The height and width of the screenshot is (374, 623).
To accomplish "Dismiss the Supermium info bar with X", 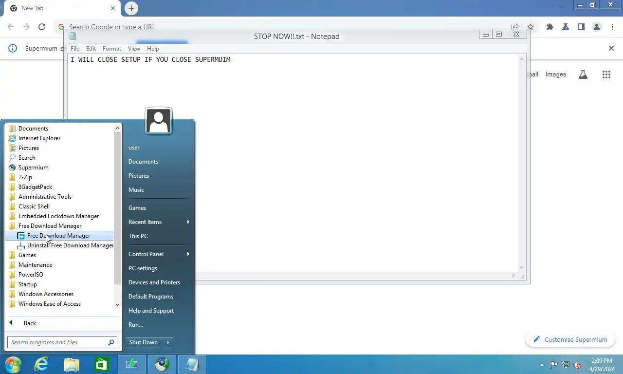I will [611, 48].
